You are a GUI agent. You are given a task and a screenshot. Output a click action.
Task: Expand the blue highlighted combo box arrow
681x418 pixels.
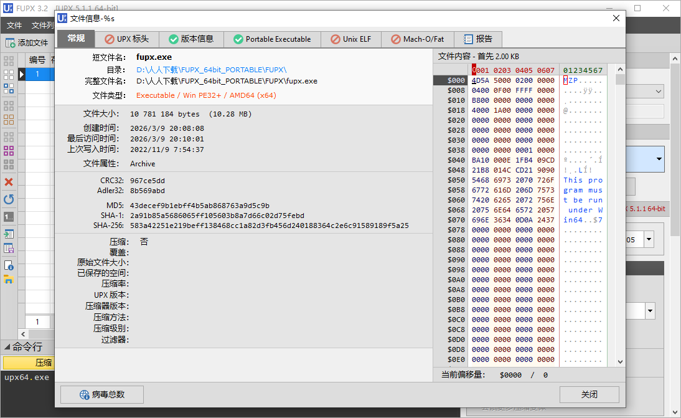click(x=659, y=159)
